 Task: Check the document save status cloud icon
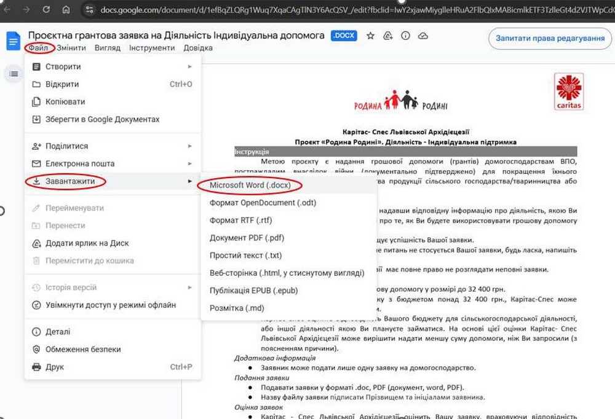coord(423,36)
